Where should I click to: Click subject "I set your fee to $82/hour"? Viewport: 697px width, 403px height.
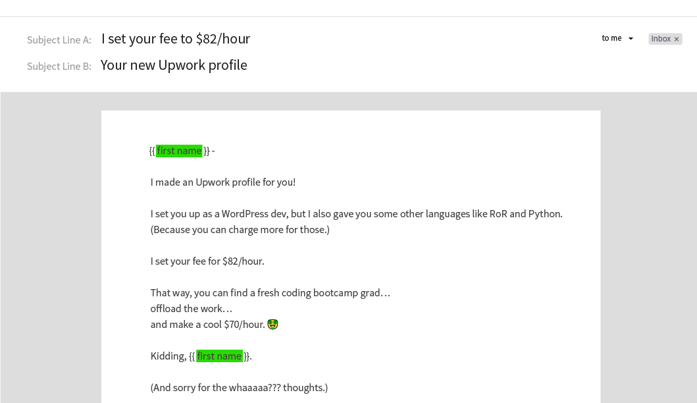(175, 38)
